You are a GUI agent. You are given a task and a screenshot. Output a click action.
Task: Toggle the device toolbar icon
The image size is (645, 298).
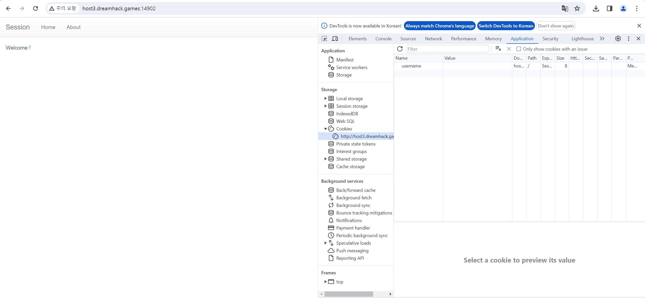tap(335, 39)
